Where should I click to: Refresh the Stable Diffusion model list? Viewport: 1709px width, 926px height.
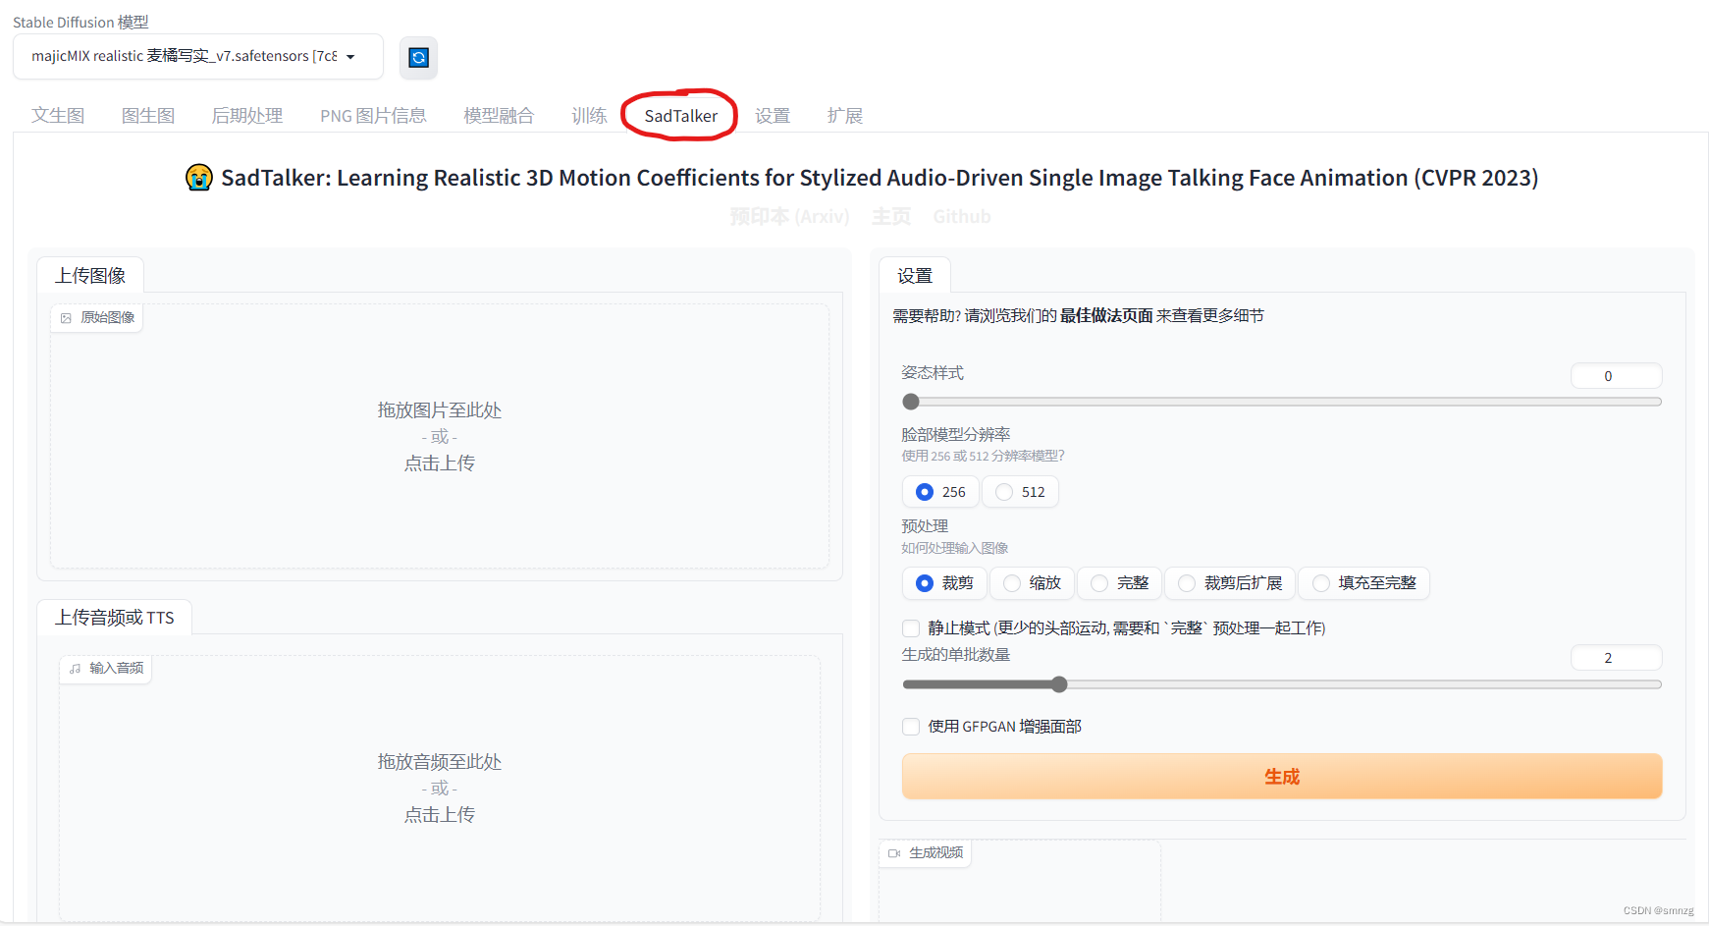tap(418, 58)
